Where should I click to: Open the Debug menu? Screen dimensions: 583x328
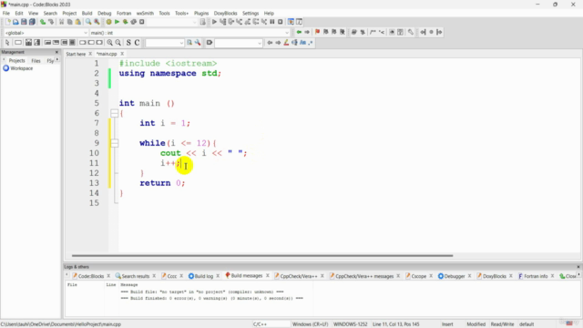[105, 13]
